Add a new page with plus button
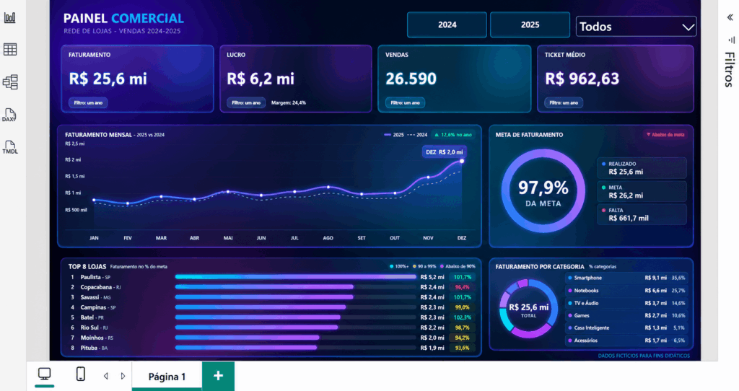The image size is (739, 391). [x=218, y=376]
